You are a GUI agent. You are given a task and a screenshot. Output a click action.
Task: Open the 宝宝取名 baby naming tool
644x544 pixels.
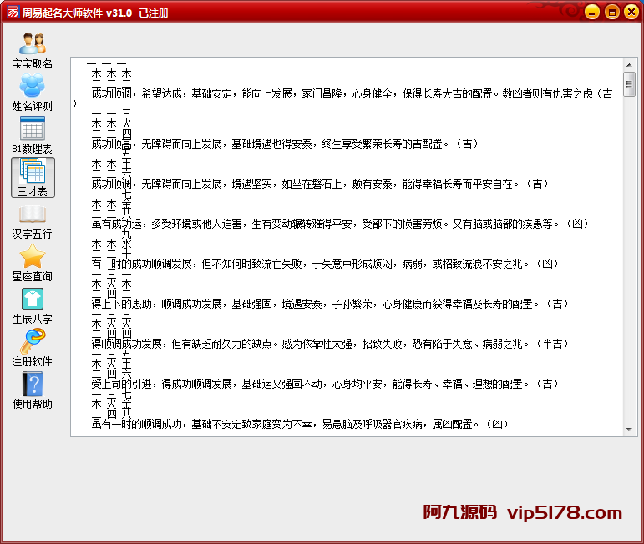coord(32,50)
